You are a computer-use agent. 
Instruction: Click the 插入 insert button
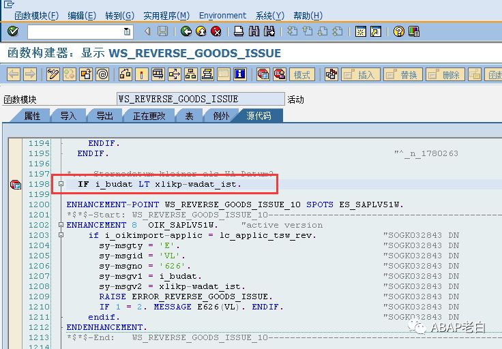tap(361, 74)
